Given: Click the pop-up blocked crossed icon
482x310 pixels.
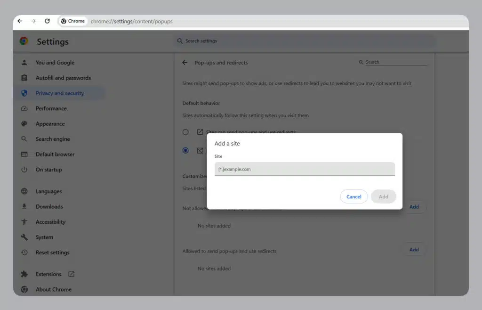Looking at the screenshot, I should click(x=200, y=150).
